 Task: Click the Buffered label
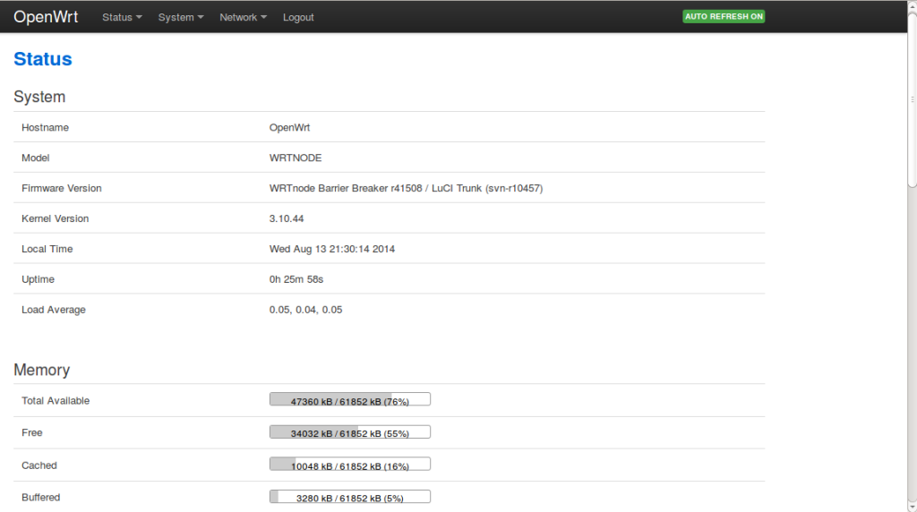pyautogui.click(x=41, y=498)
